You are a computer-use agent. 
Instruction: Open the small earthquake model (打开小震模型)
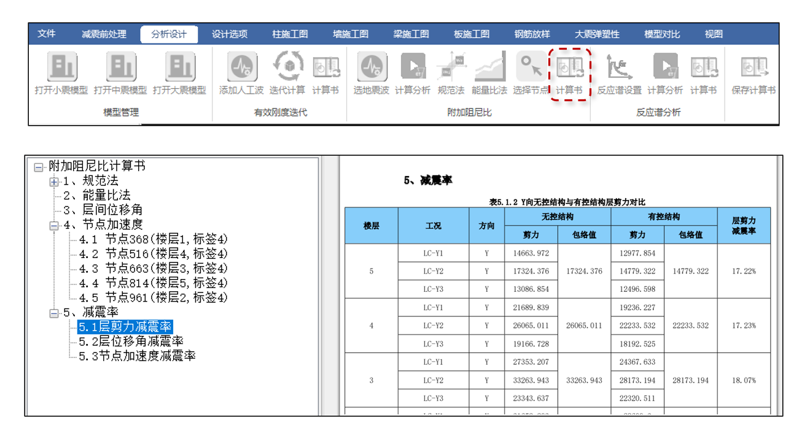(x=61, y=67)
